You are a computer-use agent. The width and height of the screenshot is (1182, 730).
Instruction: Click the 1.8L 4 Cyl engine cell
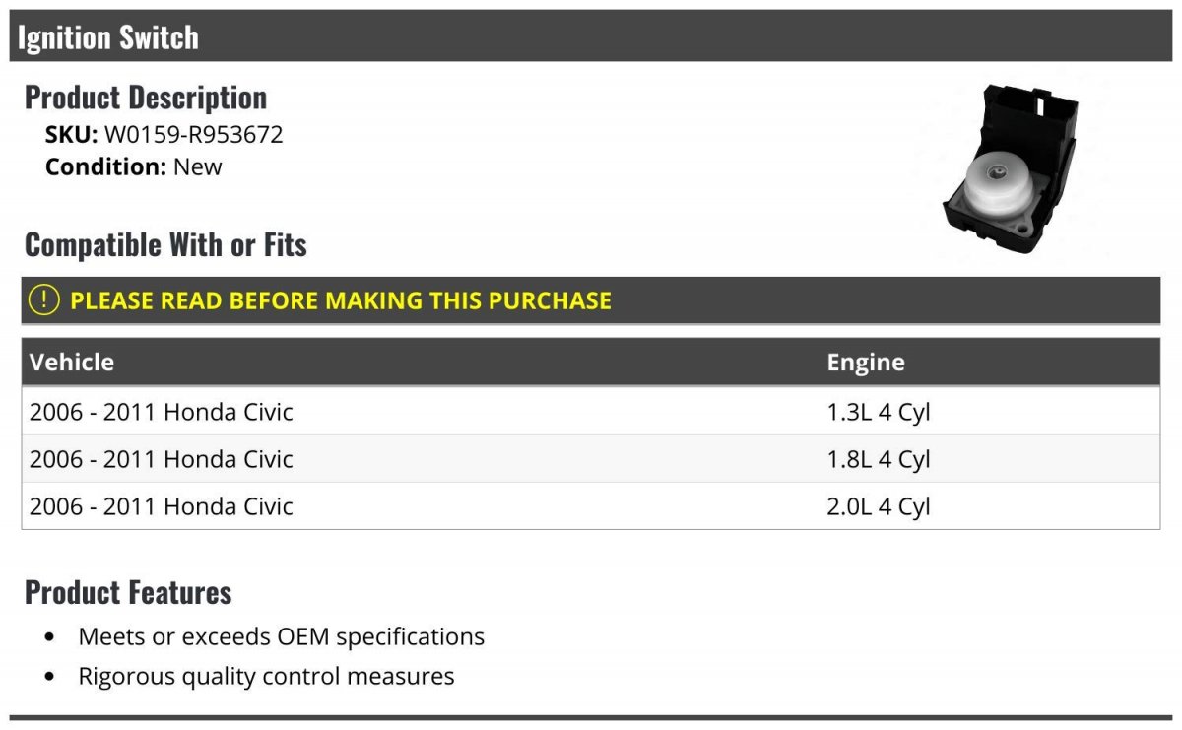pos(879,459)
